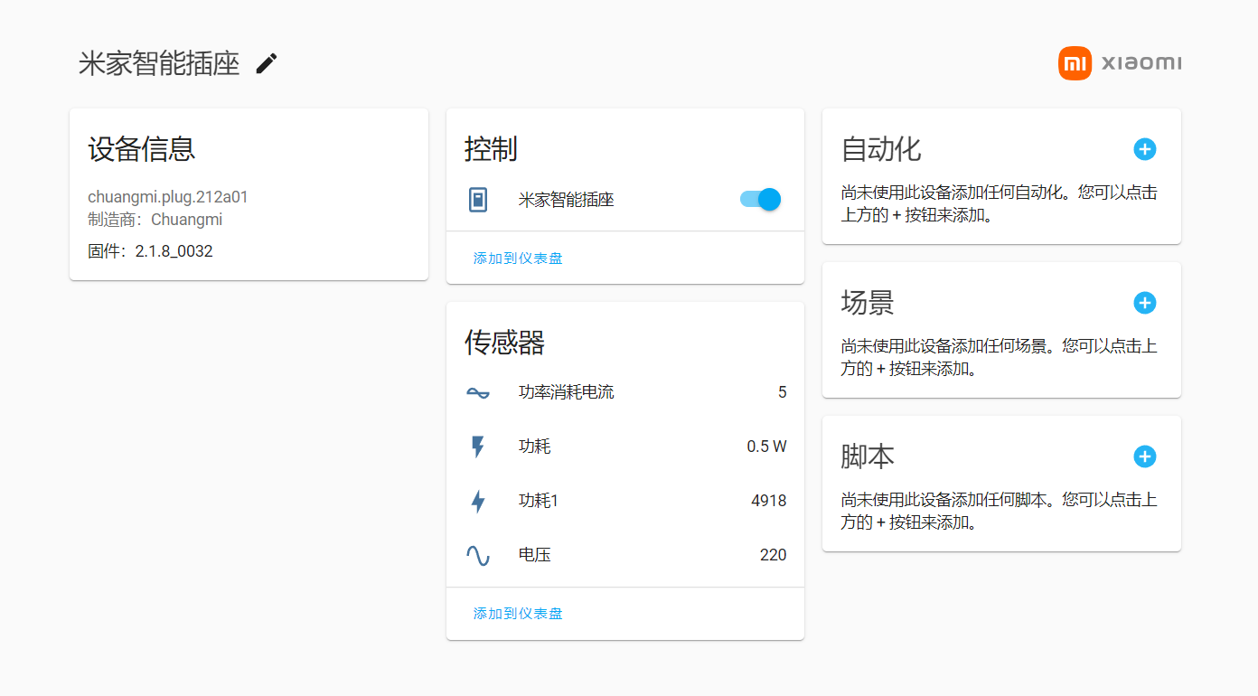Click 制造商: Chuangmi text
The width and height of the screenshot is (1258, 696).
tap(155, 220)
